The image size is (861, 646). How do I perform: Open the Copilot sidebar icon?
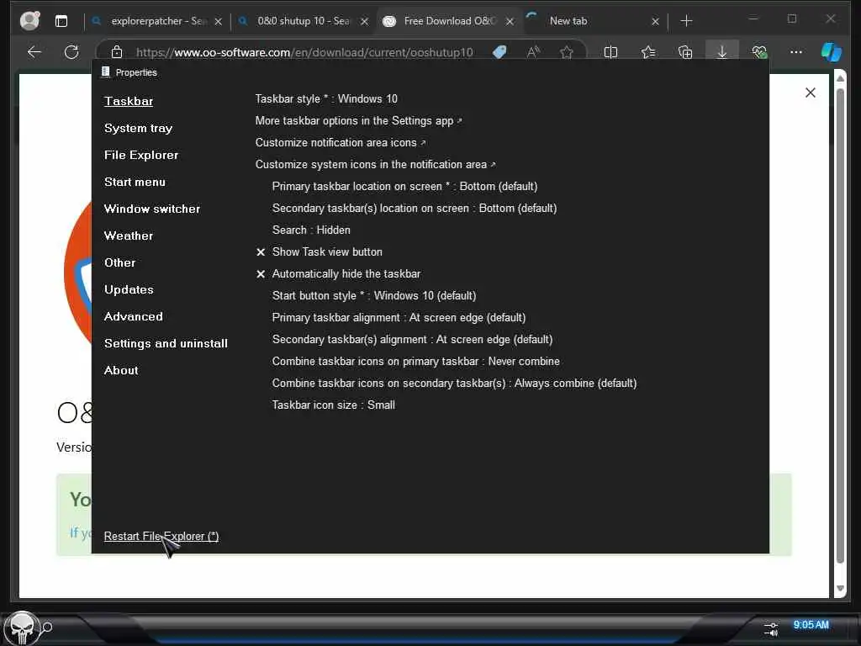click(831, 52)
